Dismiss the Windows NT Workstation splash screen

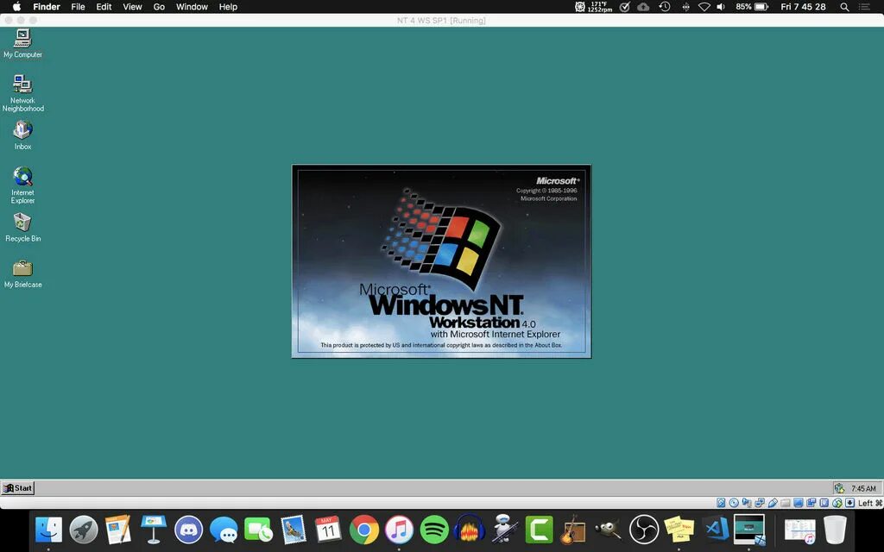[441, 261]
